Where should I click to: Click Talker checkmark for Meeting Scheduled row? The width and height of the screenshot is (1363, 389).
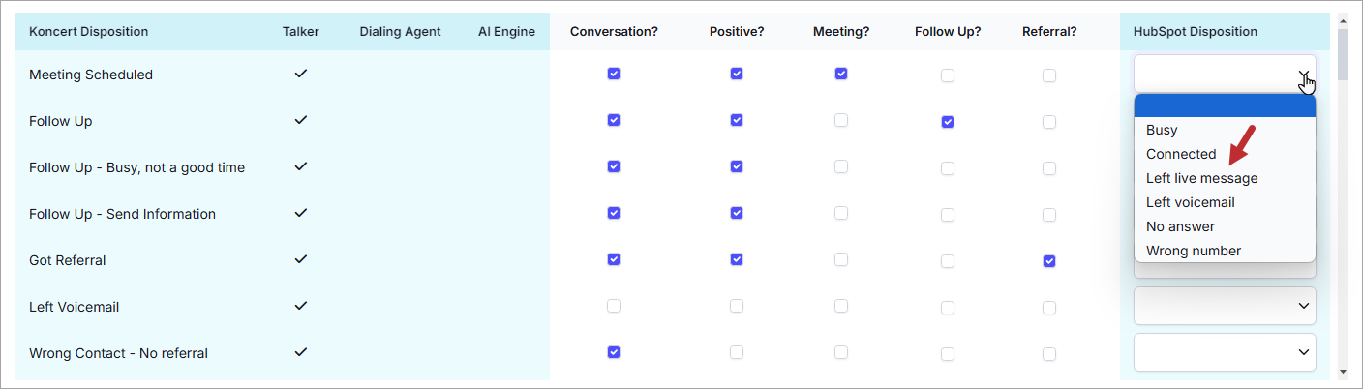tap(301, 74)
